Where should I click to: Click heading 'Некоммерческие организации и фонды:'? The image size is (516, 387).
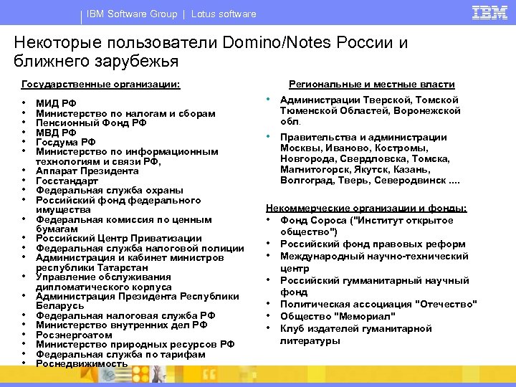[366, 208]
